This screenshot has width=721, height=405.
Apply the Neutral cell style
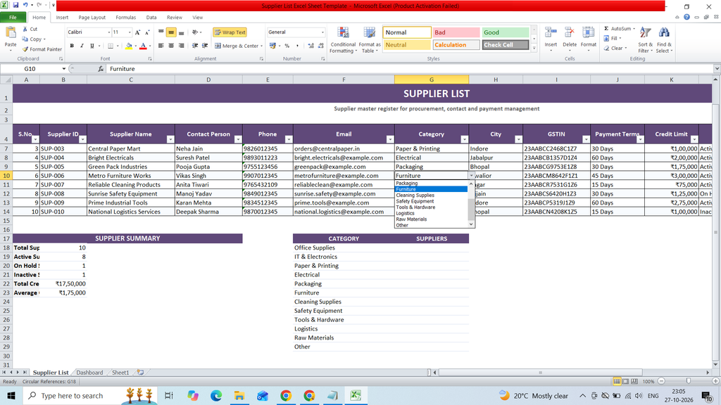(407, 45)
